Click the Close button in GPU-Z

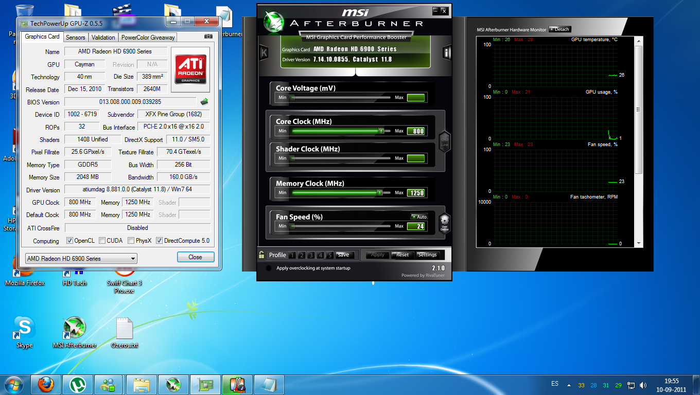click(x=195, y=257)
